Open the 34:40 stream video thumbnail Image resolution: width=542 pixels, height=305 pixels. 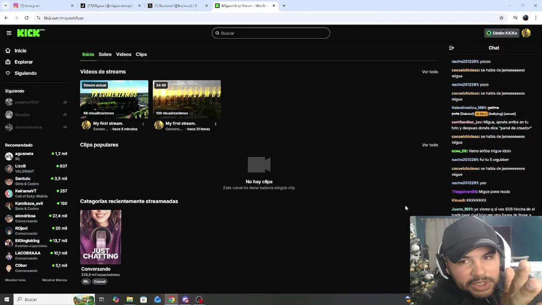(x=187, y=99)
